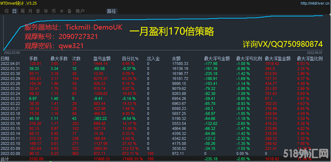
Task: Click the 余额 column header
Action: click(x=176, y=59)
